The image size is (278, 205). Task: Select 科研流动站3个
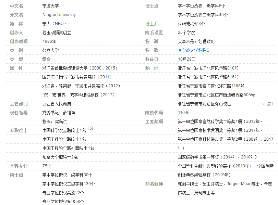tap(191, 24)
